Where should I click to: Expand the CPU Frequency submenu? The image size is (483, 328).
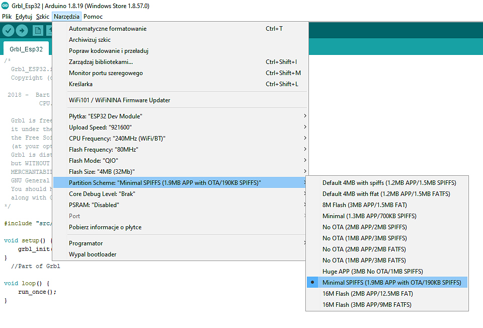[x=180, y=139]
